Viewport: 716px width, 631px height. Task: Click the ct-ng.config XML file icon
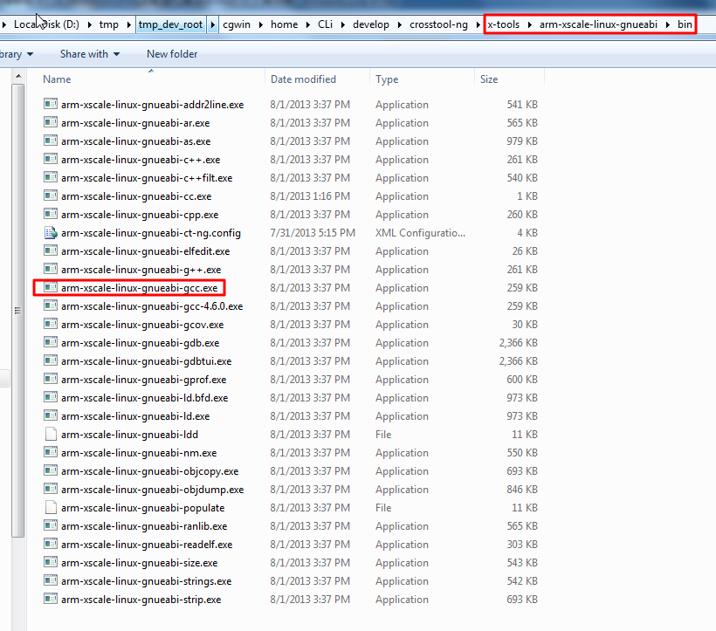tap(51, 233)
